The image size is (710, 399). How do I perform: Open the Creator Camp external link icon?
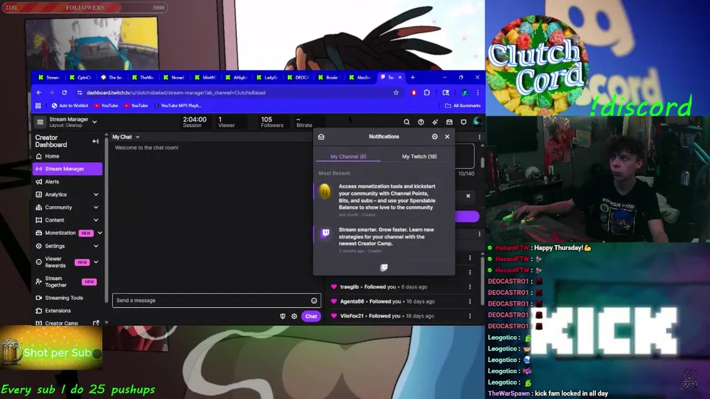(x=96, y=323)
